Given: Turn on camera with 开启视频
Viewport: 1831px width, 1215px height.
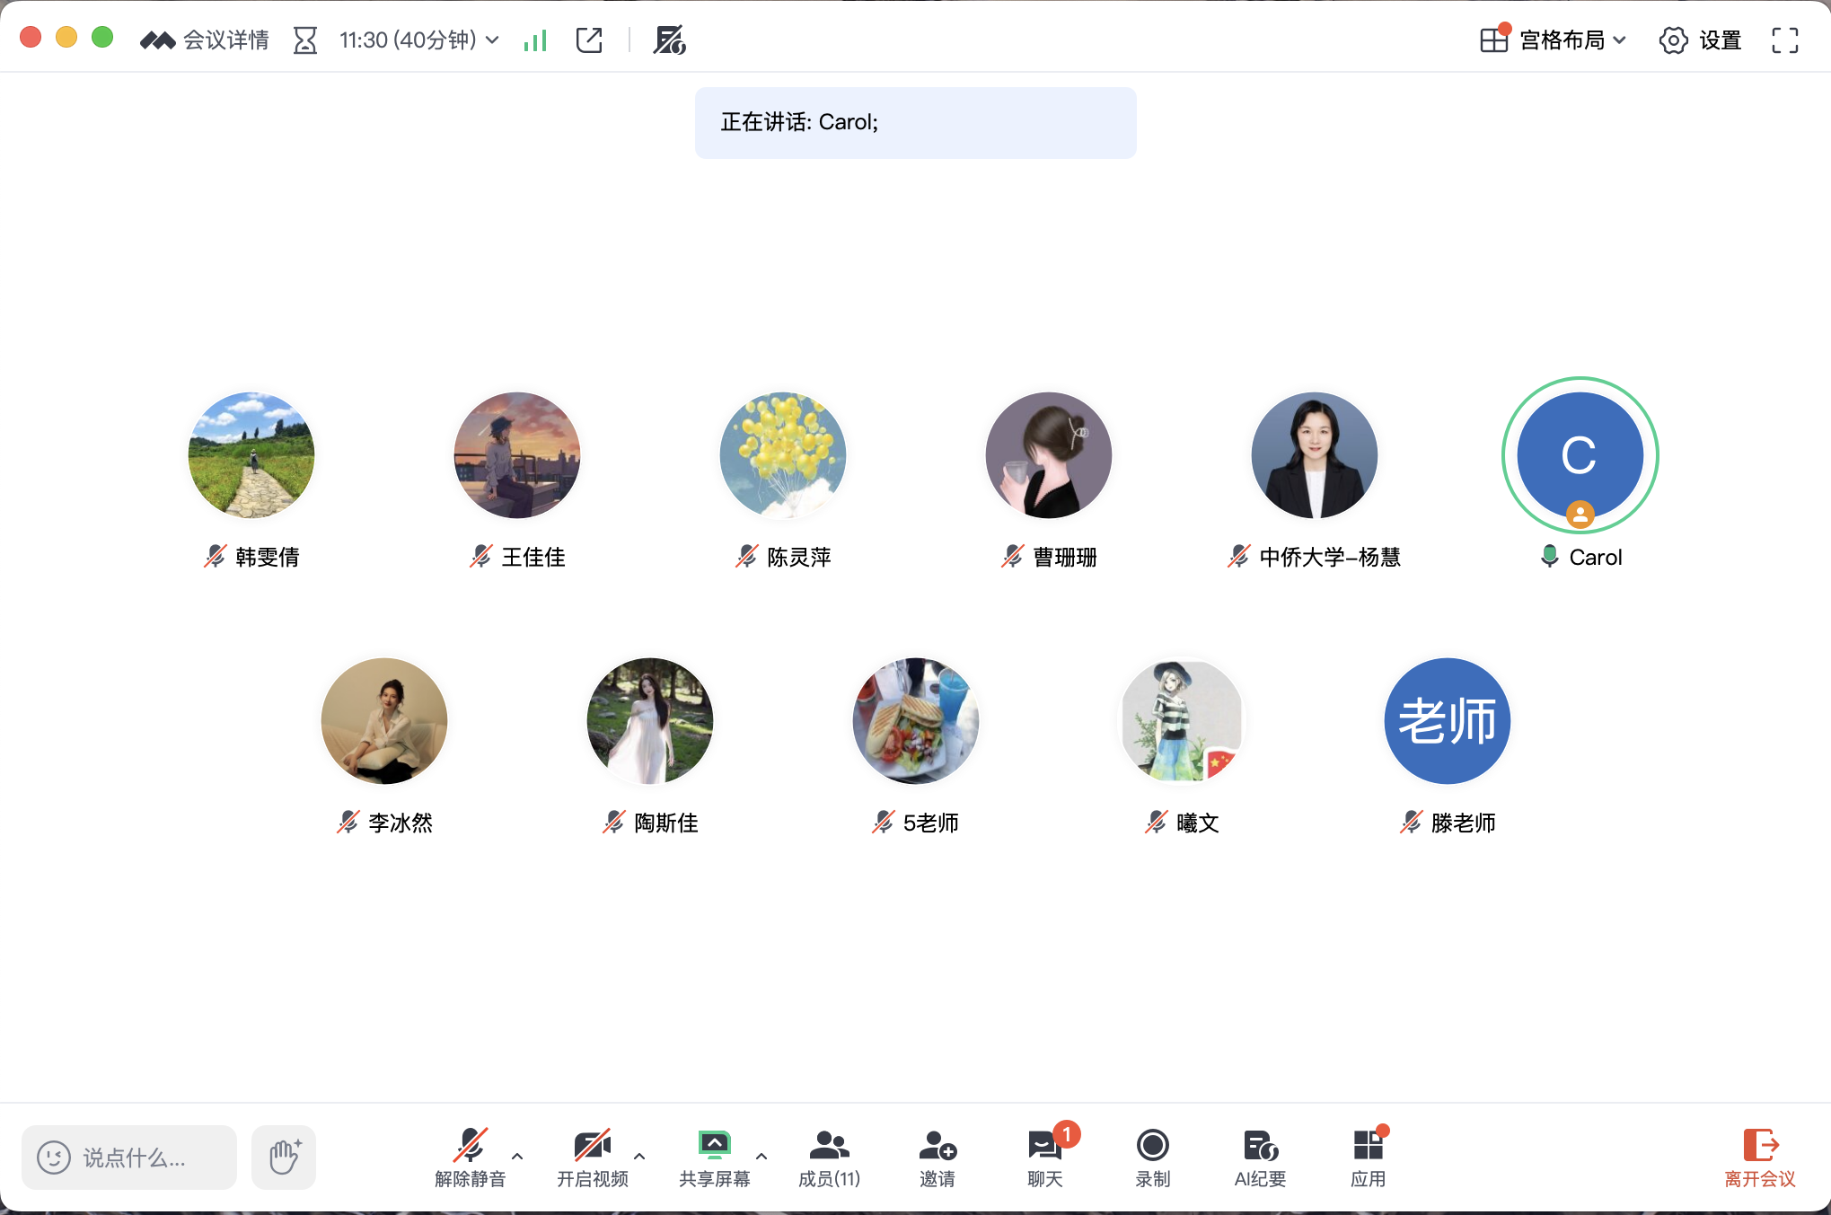Looking at the screenshot, I should [592, 1157].
